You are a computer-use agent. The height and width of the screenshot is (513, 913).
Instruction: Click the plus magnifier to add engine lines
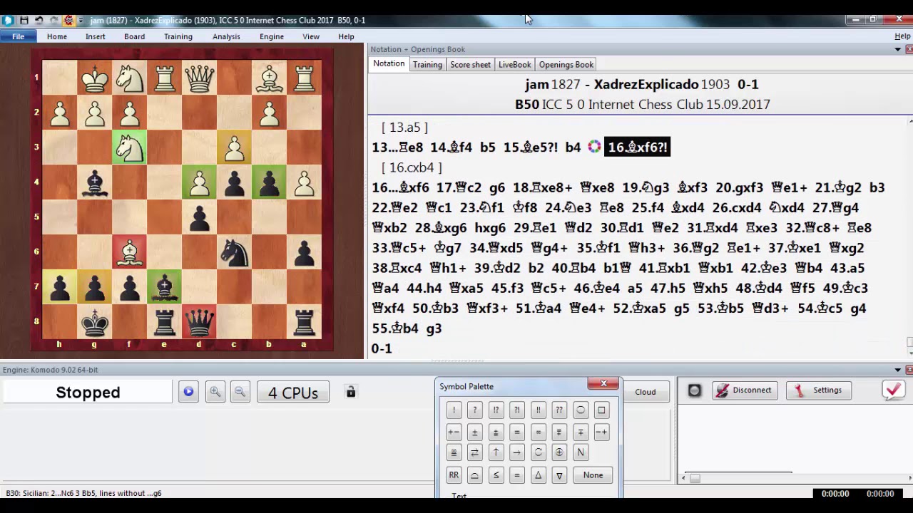point(215,392)
